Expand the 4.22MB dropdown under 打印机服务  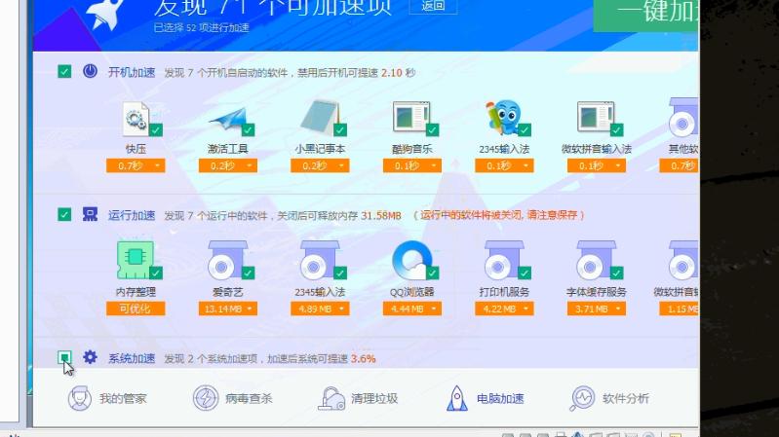504,309
